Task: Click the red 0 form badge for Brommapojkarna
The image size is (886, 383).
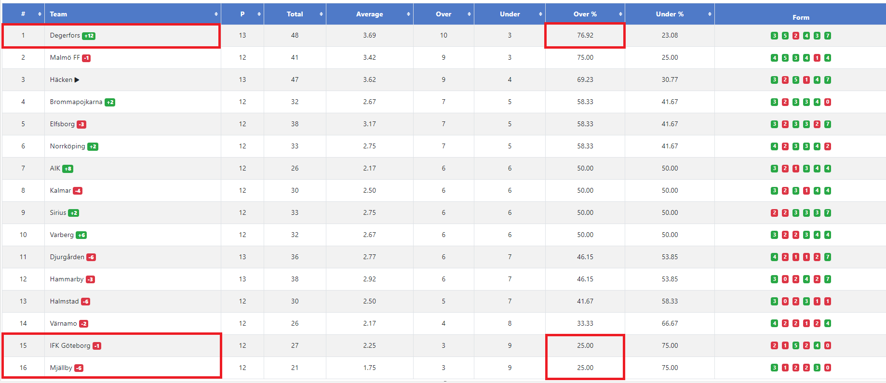Action: [827, 102]
